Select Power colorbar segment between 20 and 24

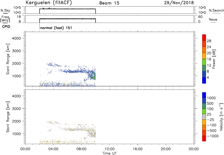click(204, 50)
